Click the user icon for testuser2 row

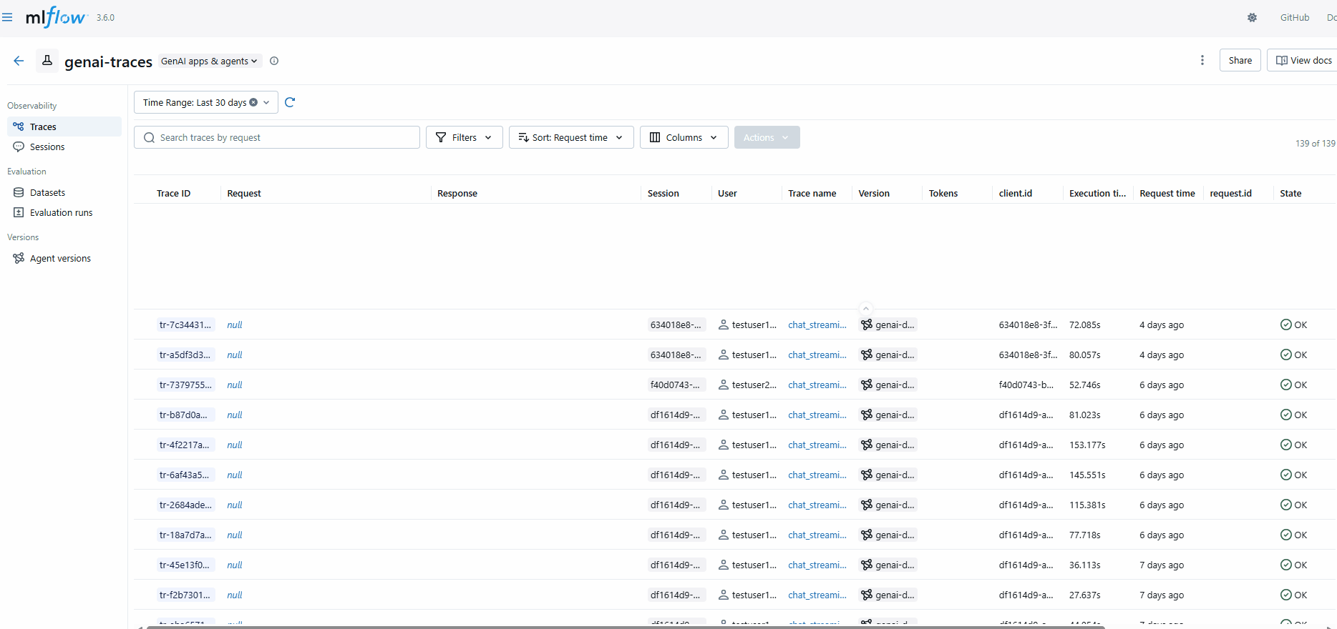pyautogui.click(x=724, y=385)
